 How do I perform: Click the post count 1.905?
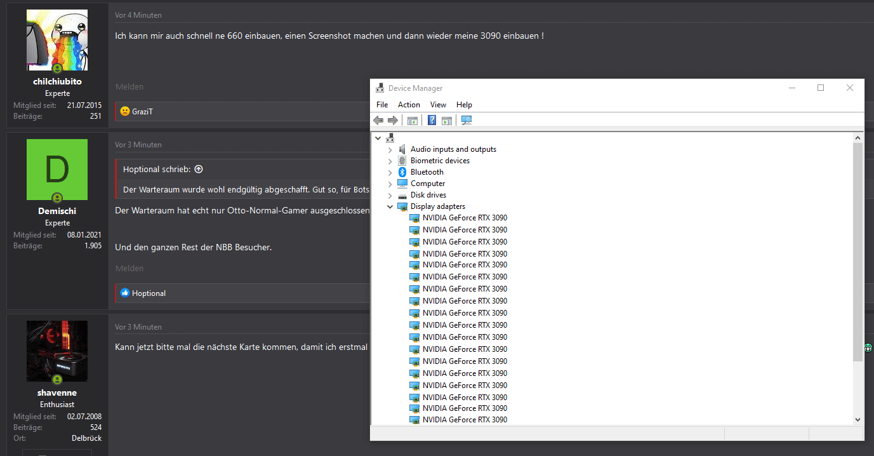click(93, 246)
